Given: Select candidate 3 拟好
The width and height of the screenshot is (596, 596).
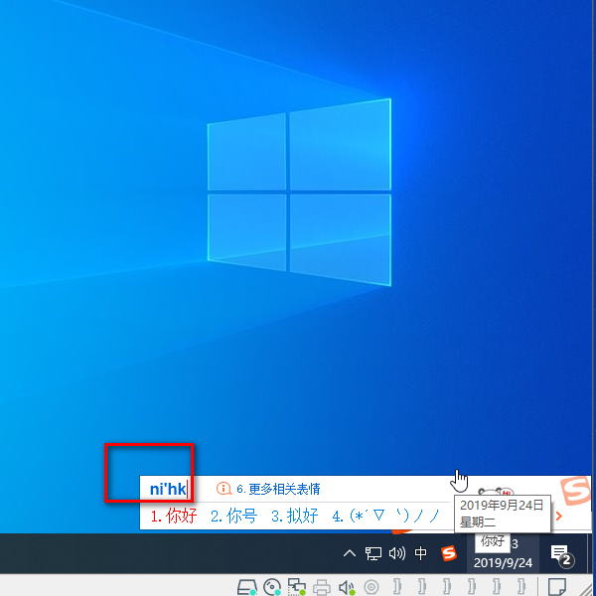Looking at the screenshot, I should [294, 516].
